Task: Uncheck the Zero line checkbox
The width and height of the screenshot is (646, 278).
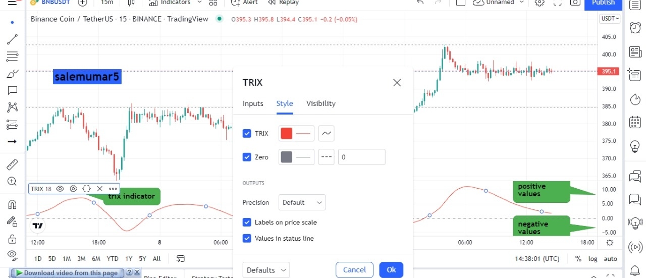Action: [247, 157]
